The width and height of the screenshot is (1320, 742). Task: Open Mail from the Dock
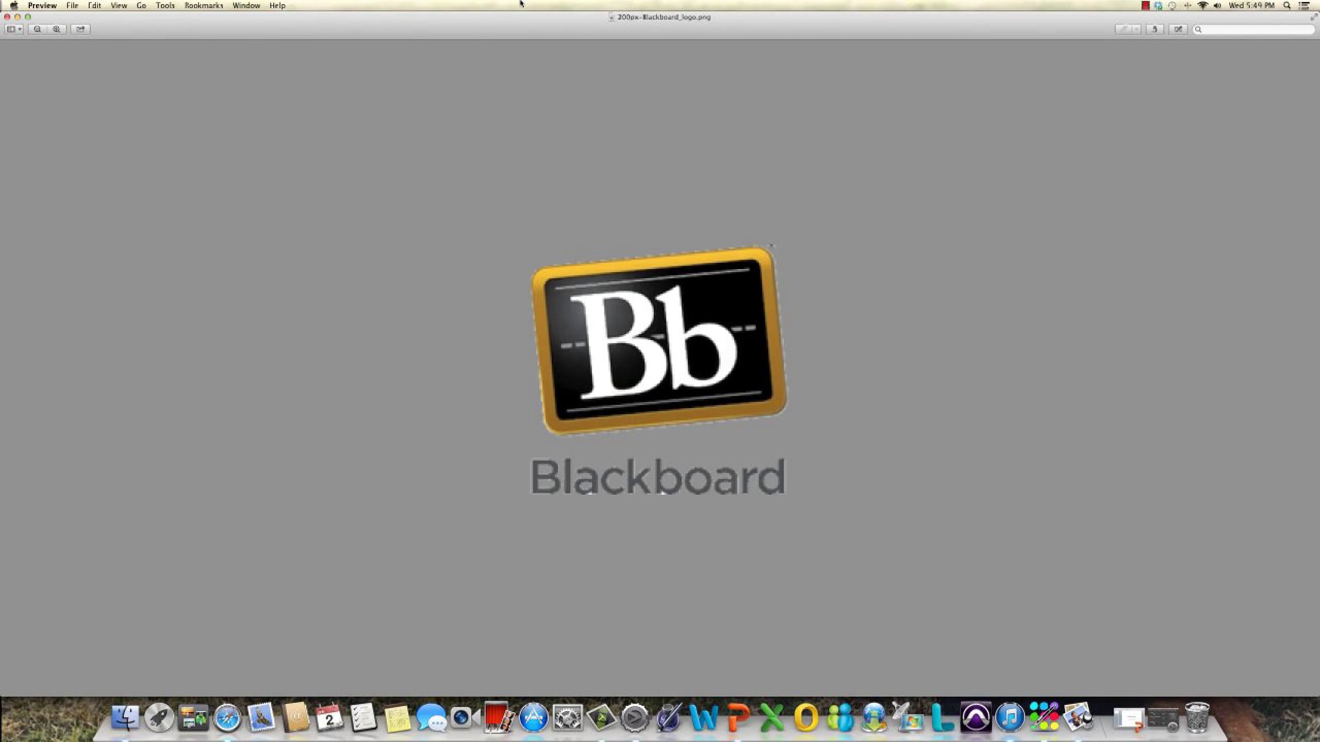[261, 717]
